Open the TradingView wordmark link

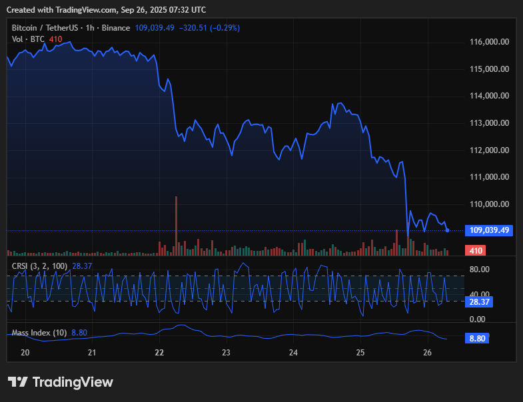click(x=73, y=382)
